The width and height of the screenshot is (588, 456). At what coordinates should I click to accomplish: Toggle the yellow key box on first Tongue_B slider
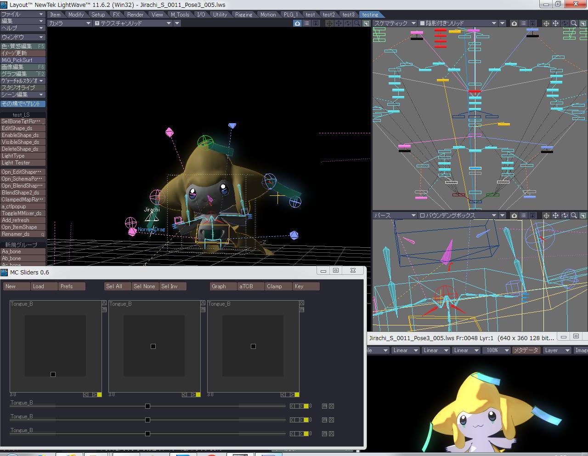(x=306, y=406)
